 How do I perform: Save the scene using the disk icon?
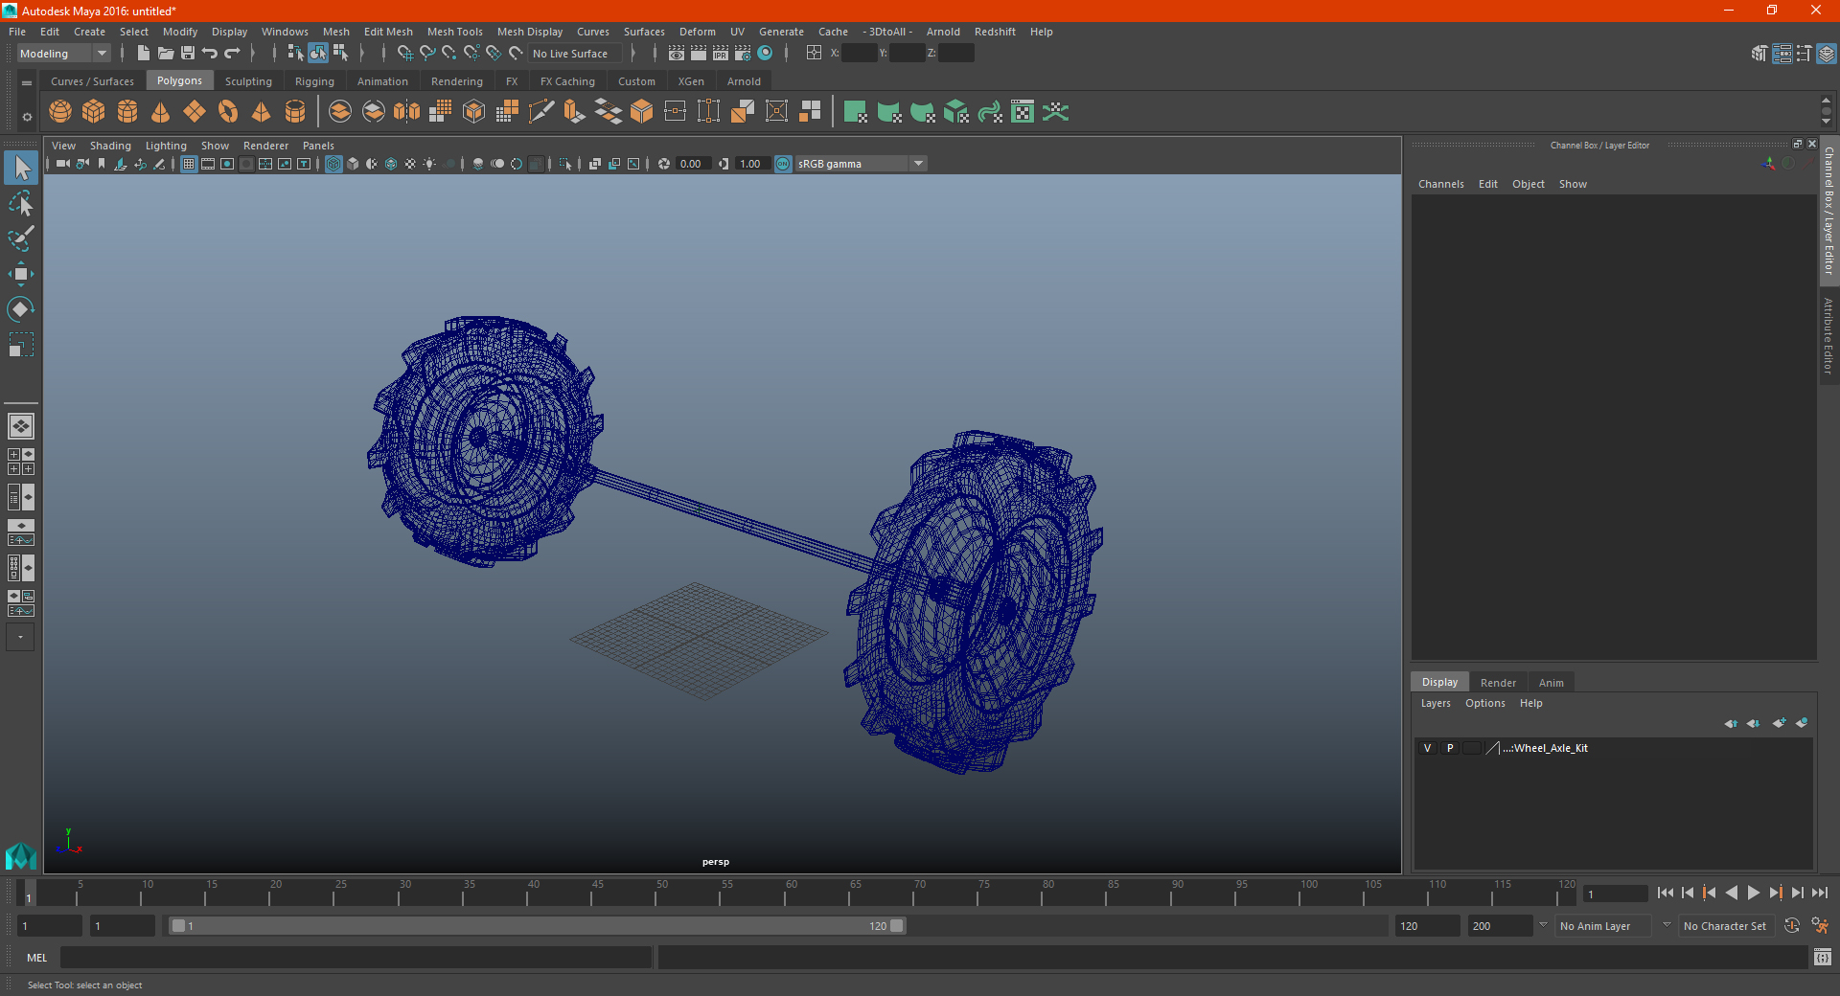(x=188, y=54)
